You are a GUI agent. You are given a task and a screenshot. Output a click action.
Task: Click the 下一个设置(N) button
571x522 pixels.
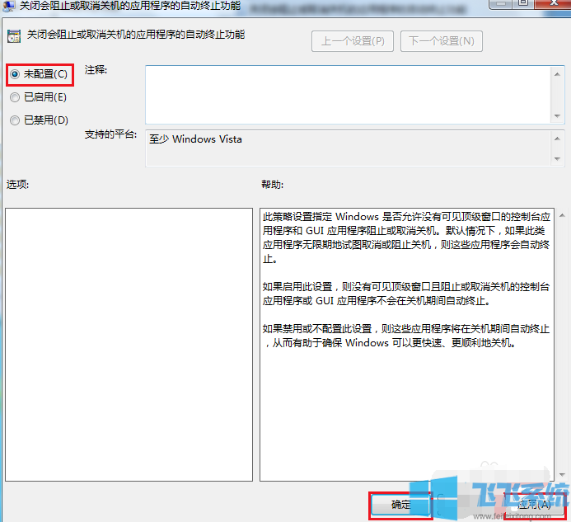click(x=442, y=41)
